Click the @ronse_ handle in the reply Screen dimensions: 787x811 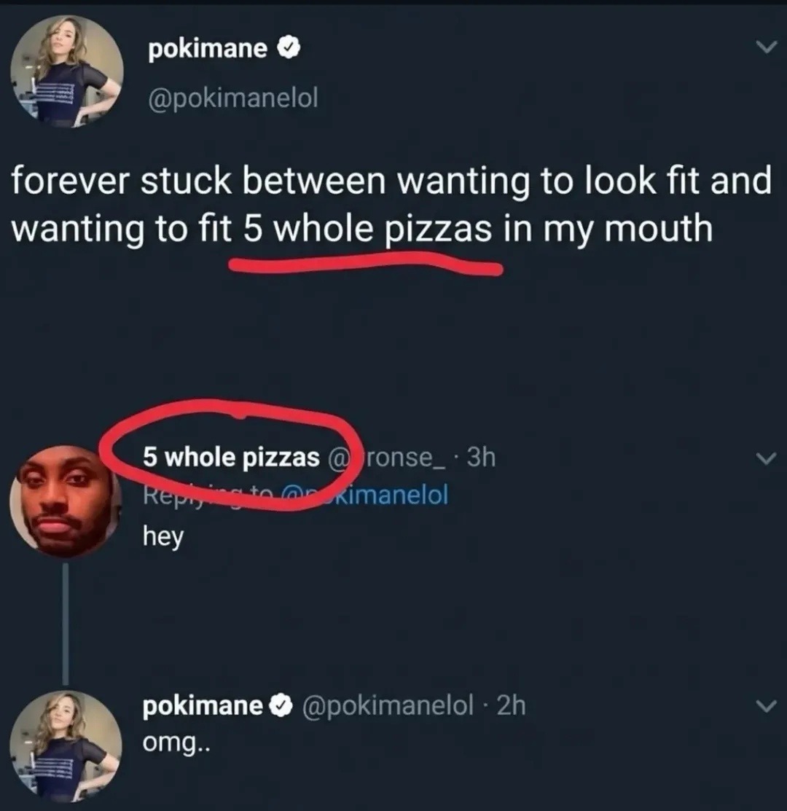(x=390, y=458)
